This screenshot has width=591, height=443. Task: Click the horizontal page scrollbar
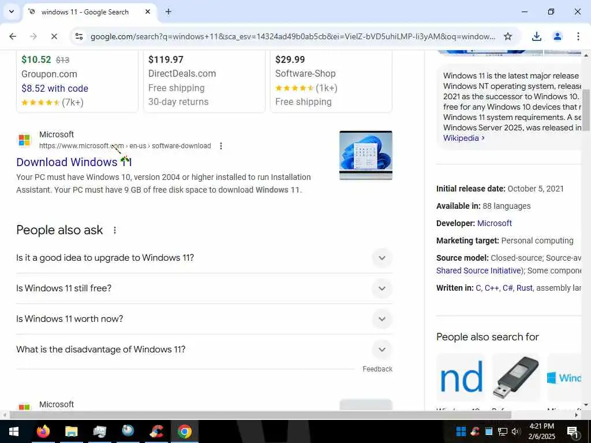click(x=260, y=415)
